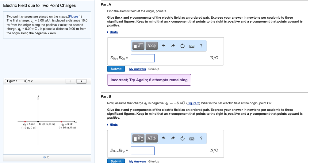The image size is (314, 163).
Task: Give Up on Part A
Action: point(154,69)
